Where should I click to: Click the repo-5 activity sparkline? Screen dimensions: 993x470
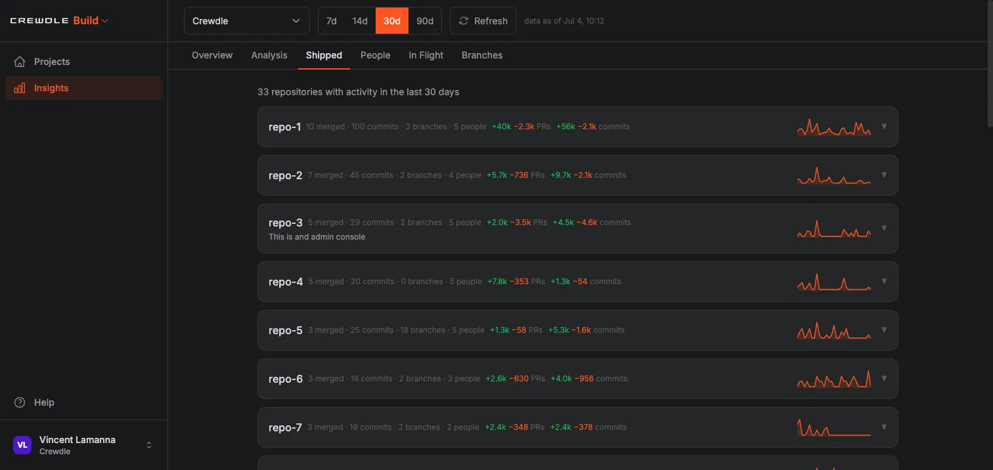834,330
